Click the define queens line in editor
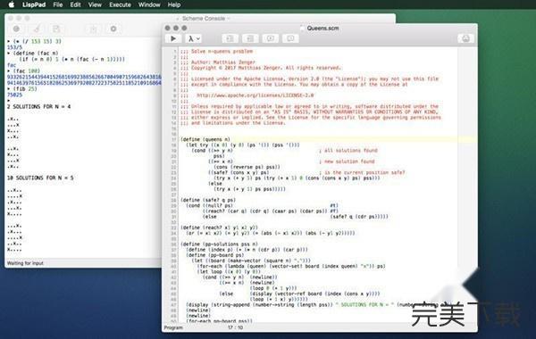 205,139
